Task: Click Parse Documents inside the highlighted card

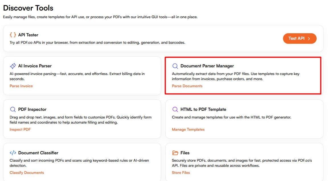Action: 187,86
